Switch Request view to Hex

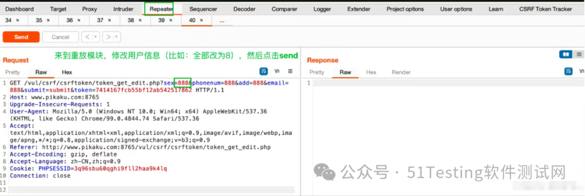(67, 72)
